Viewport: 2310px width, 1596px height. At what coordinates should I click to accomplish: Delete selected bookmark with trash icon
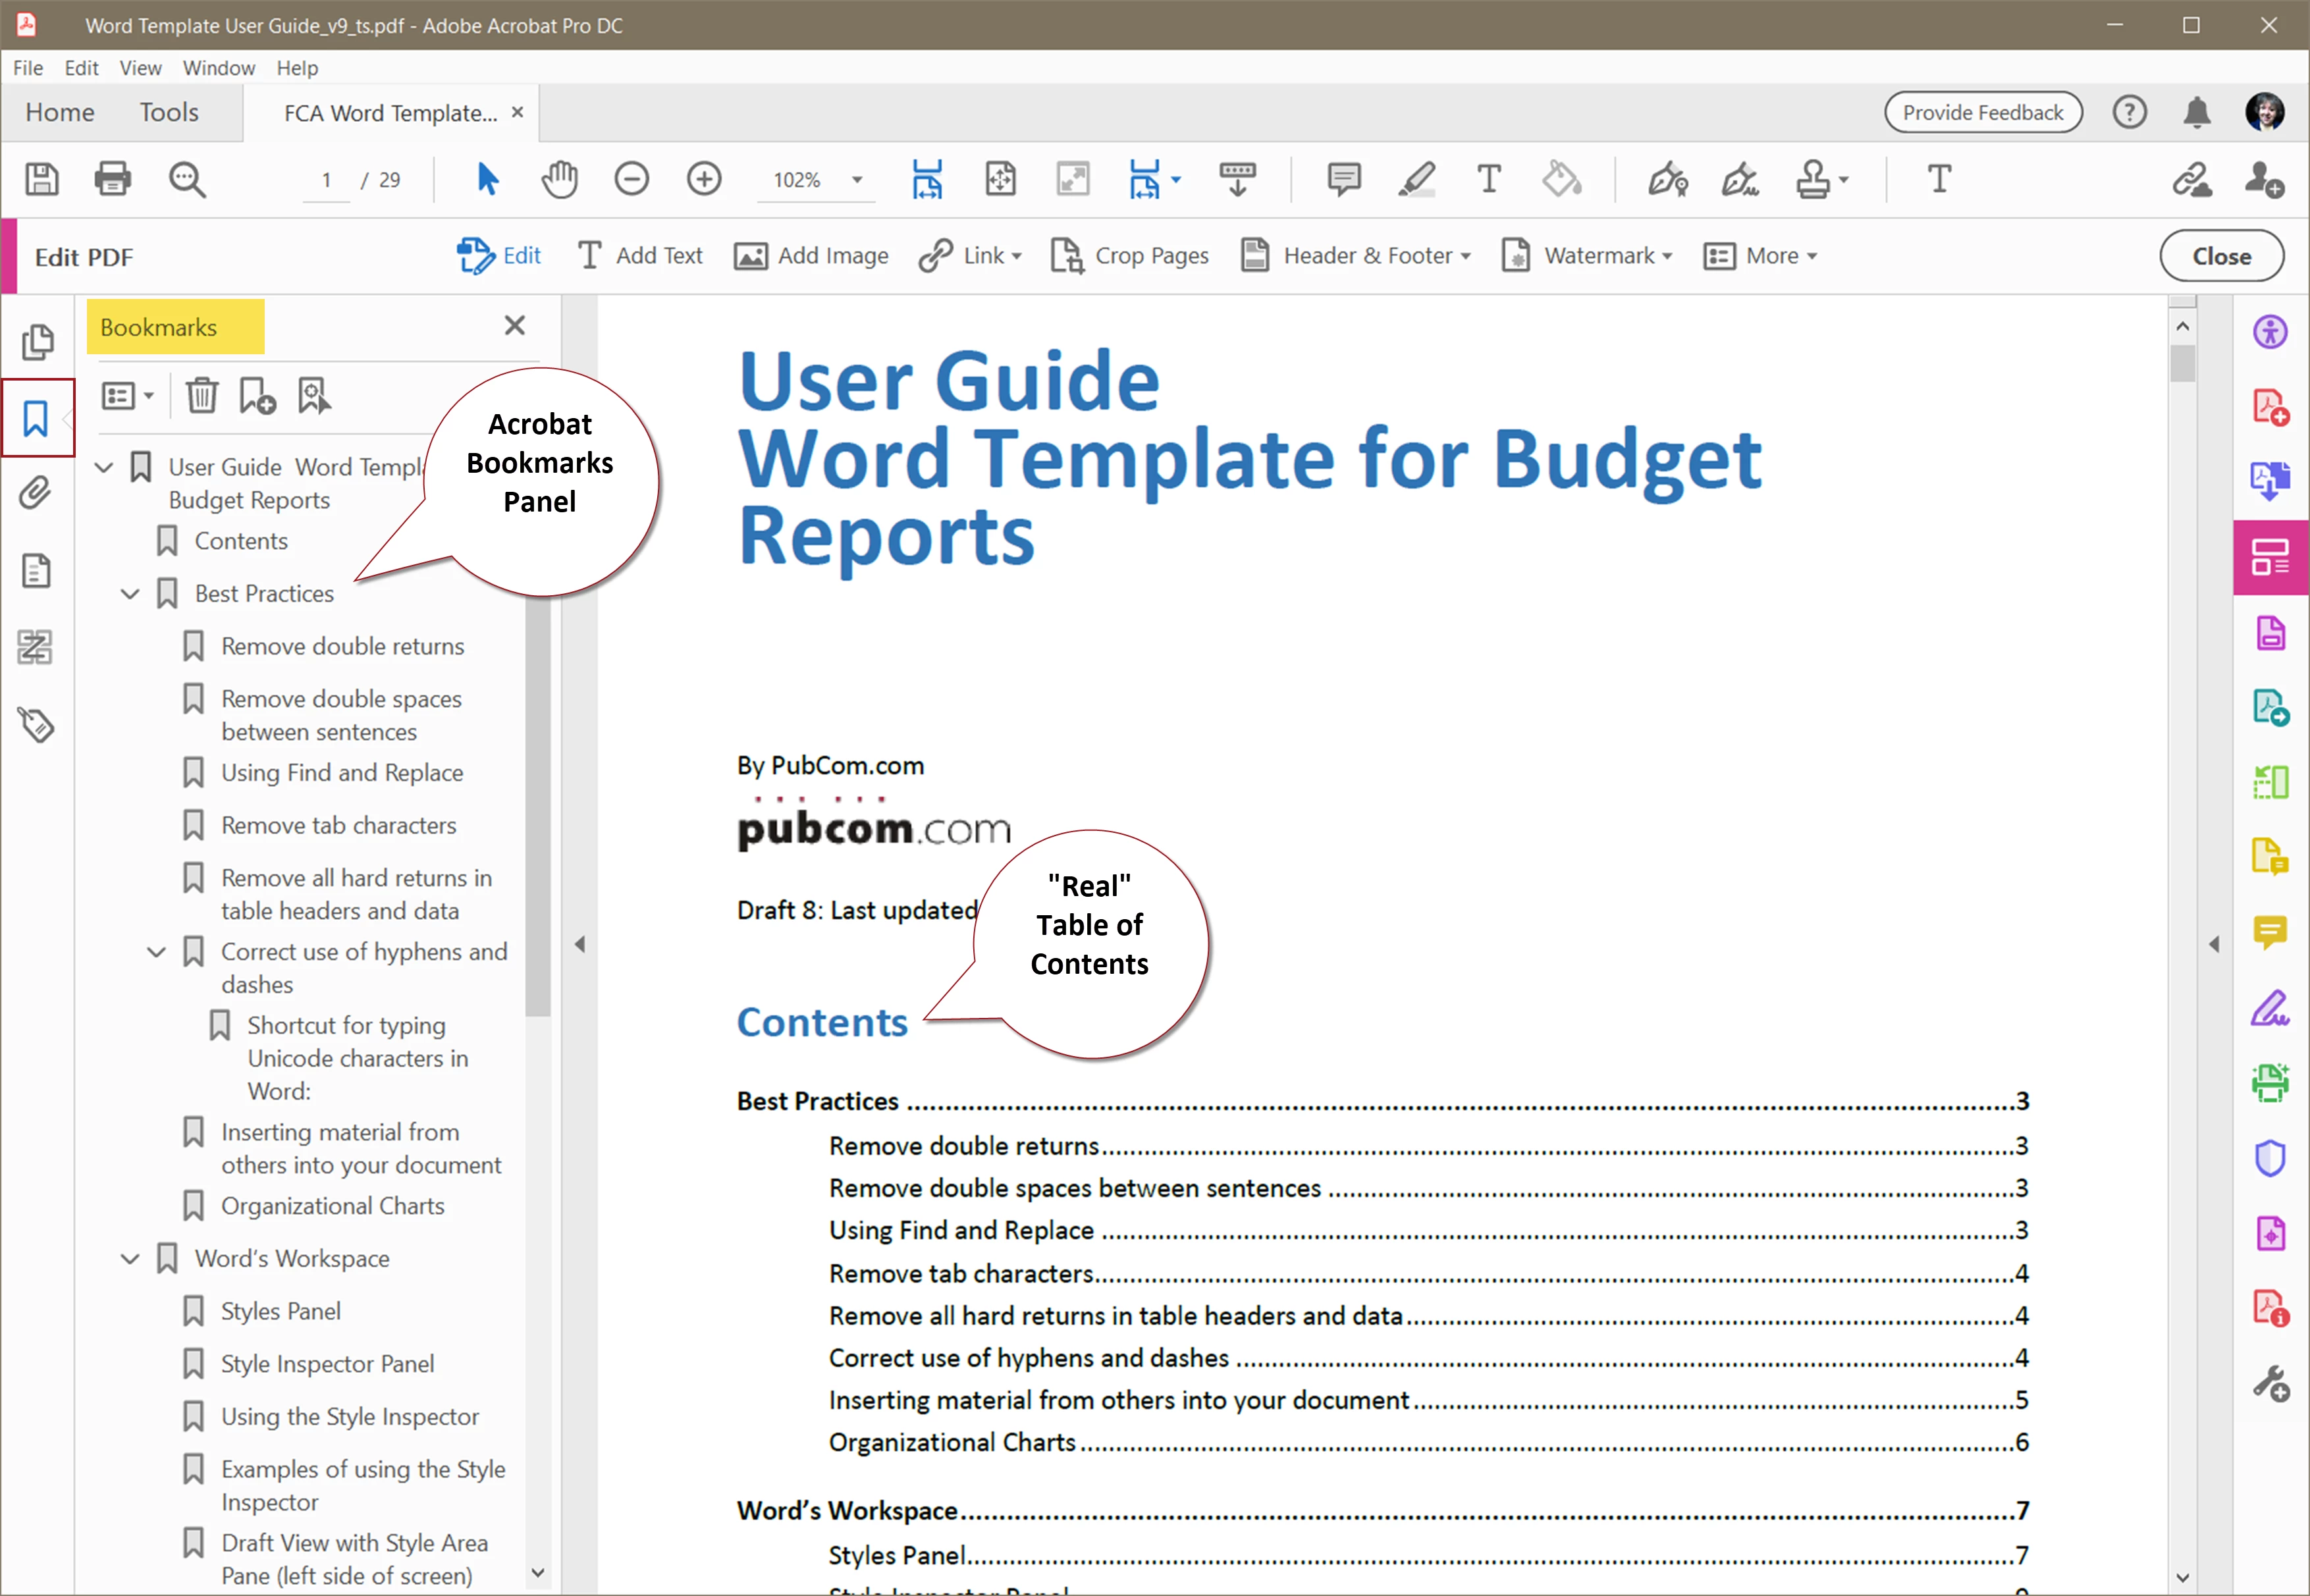pos(201,396)
